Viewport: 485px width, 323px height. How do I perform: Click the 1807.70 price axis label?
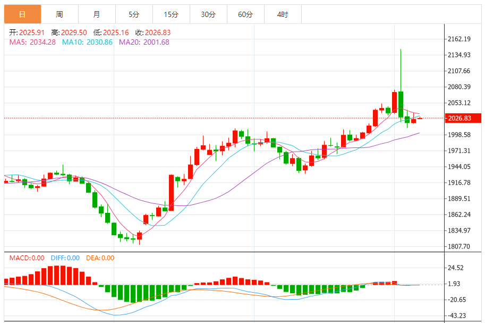tap(459, 246)
